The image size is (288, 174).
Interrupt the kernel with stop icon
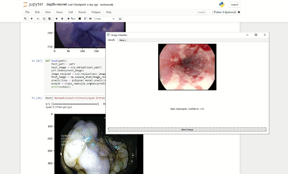[x=80, y=19]
